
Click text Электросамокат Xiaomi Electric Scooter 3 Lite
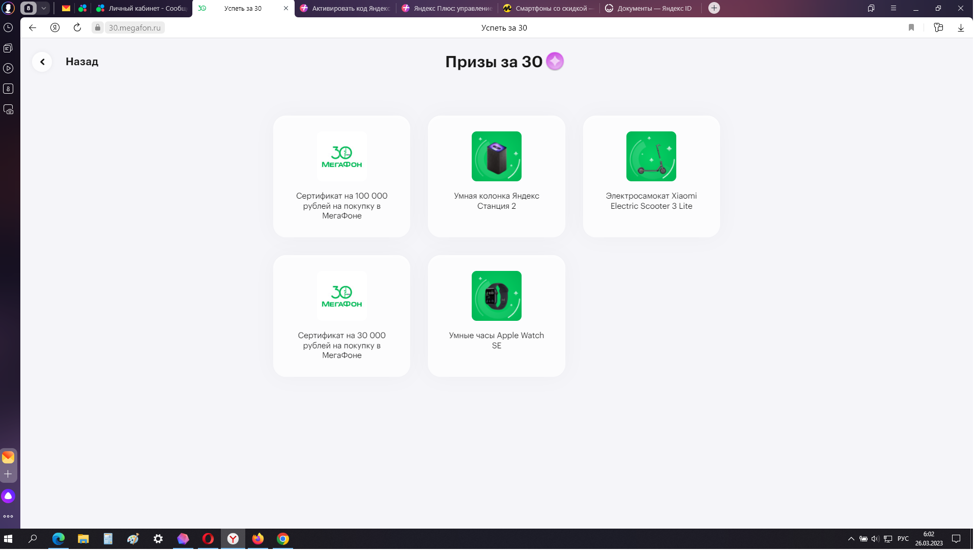coord(651,201)
